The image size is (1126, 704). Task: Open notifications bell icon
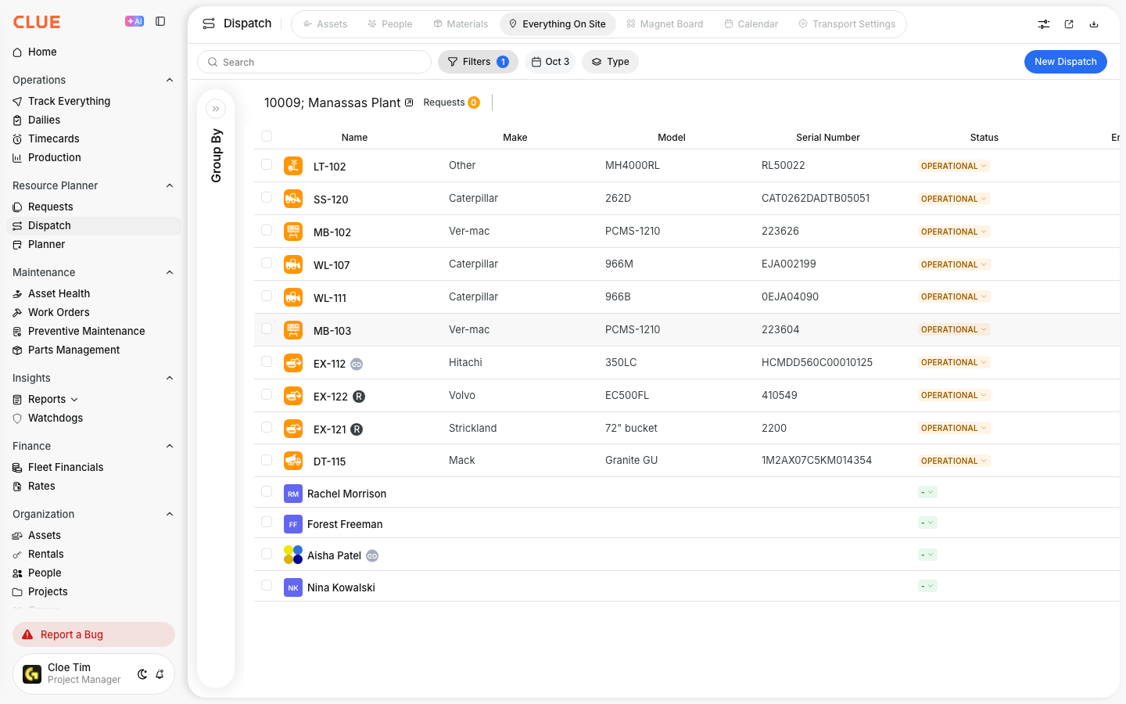pos(160,674)
